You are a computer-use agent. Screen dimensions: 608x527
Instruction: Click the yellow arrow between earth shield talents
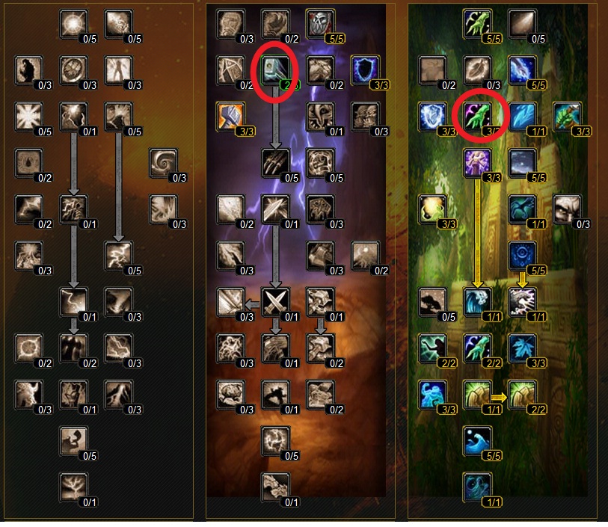(499, 397)
